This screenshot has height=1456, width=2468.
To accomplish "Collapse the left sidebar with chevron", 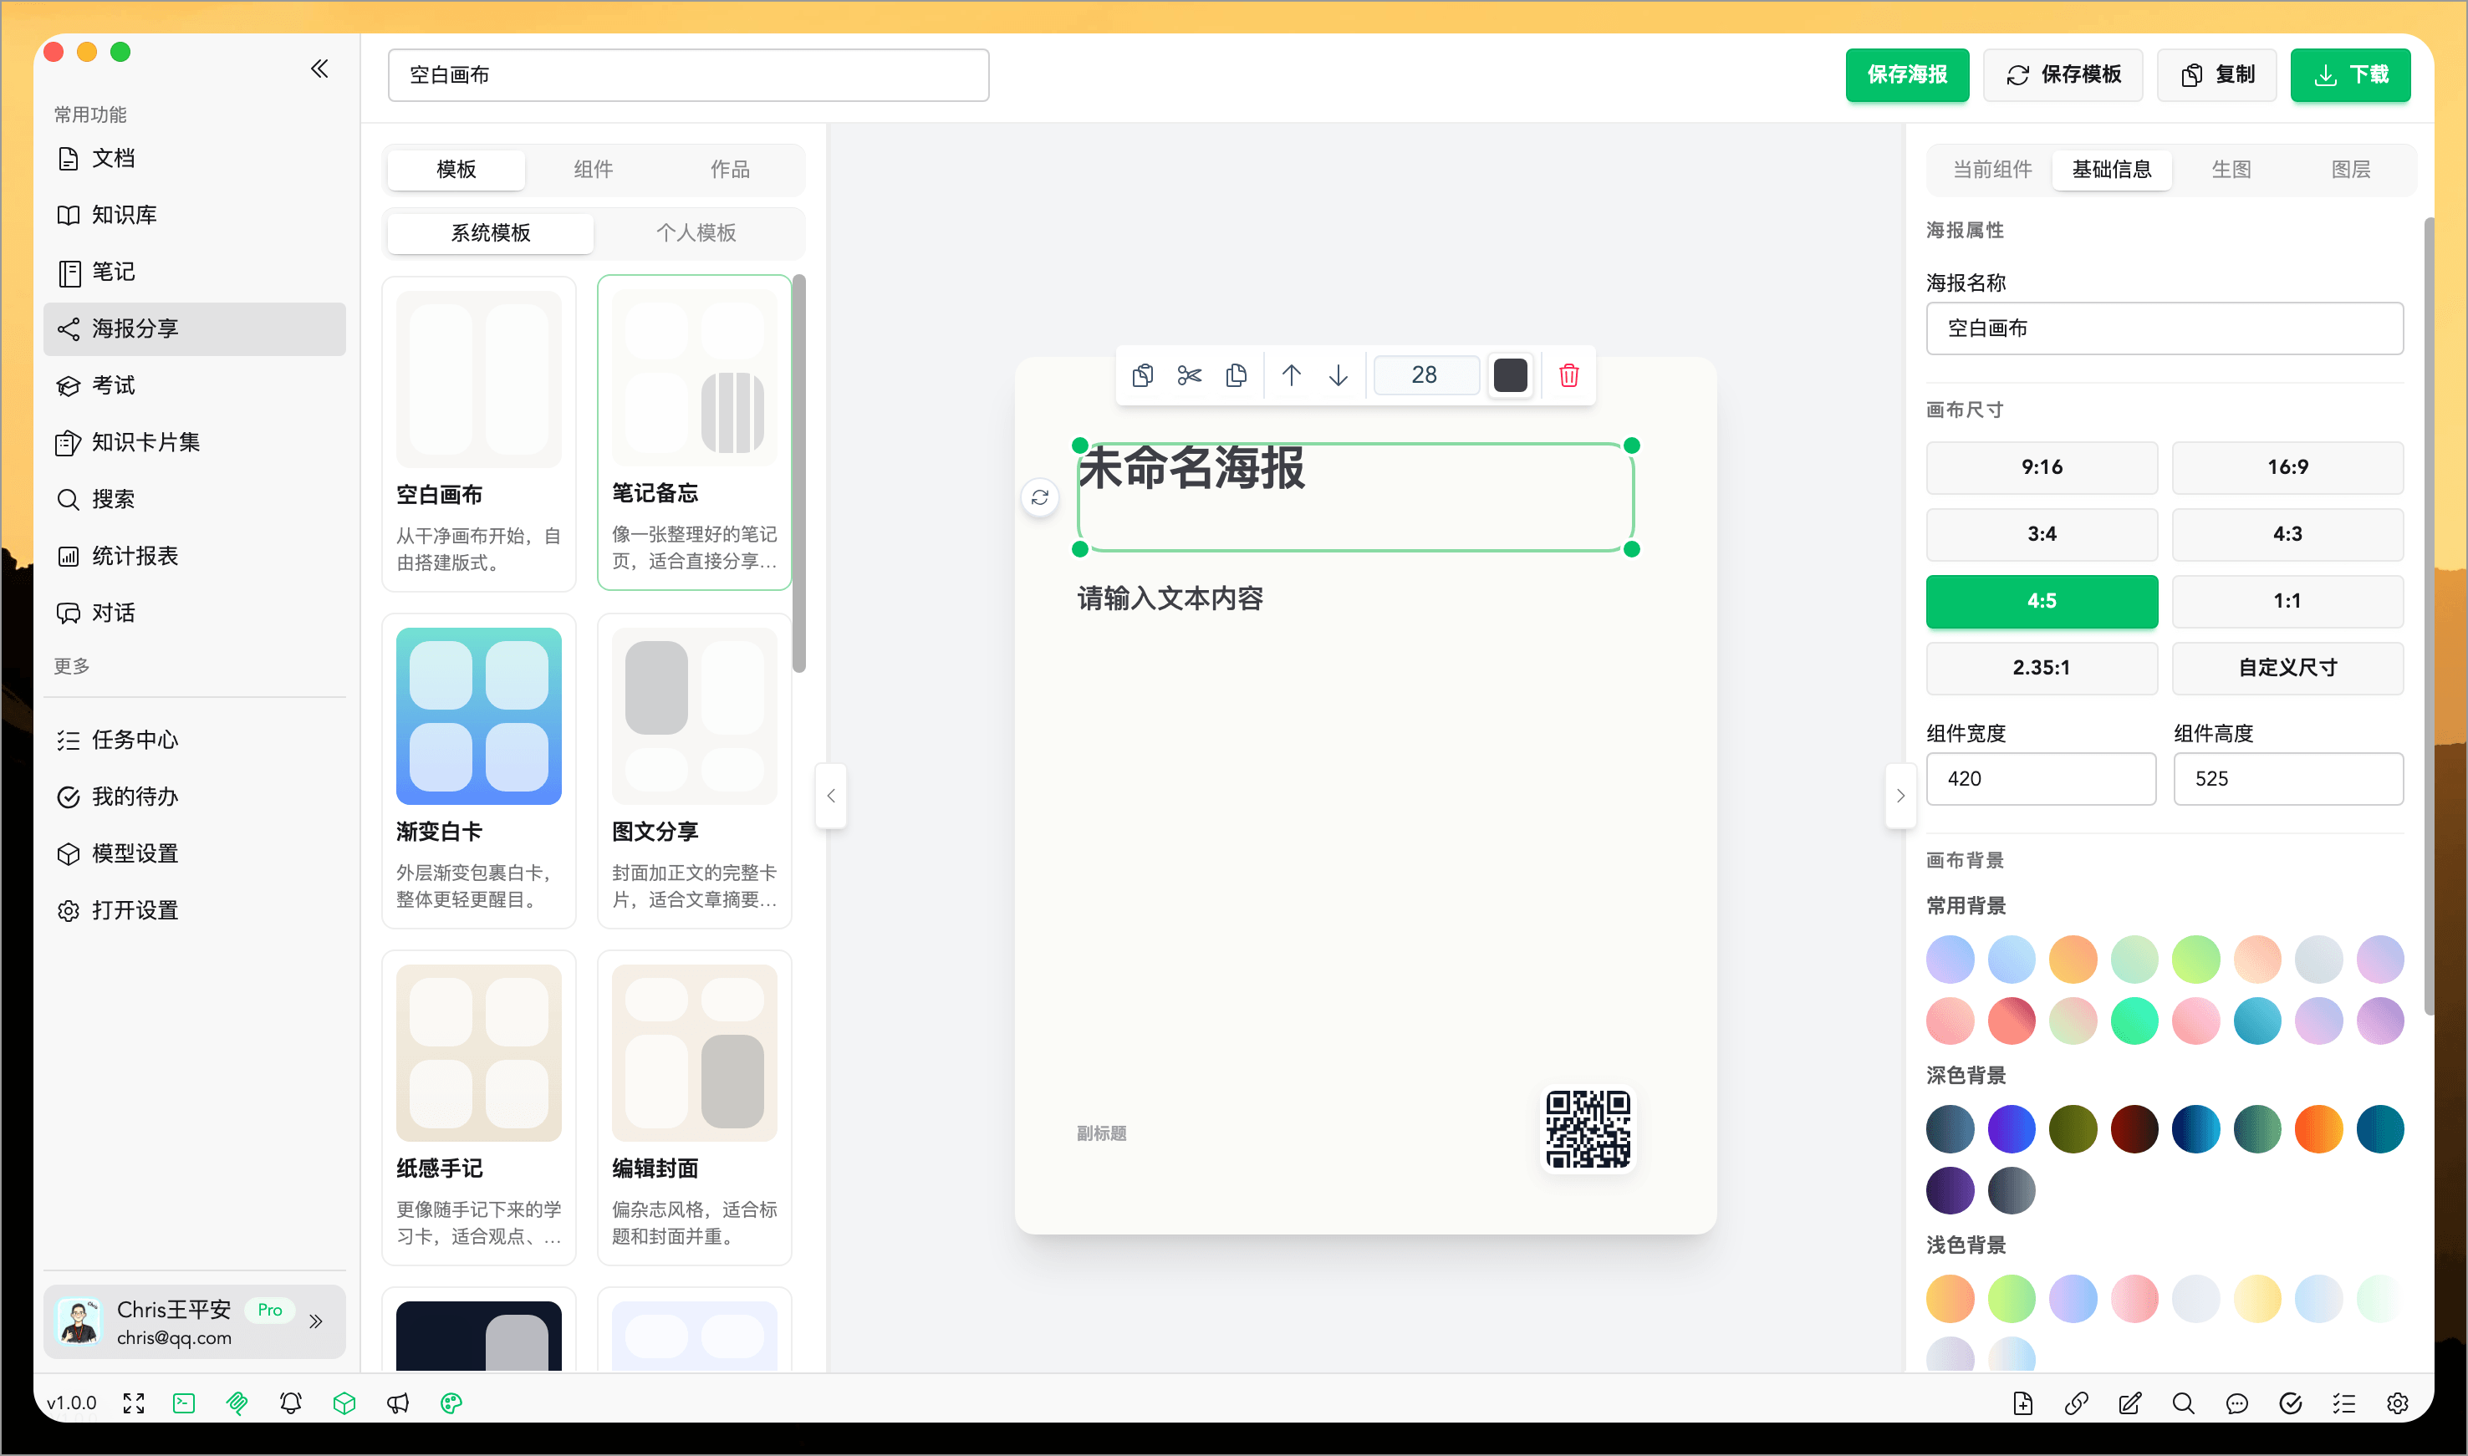I will 319,69.
